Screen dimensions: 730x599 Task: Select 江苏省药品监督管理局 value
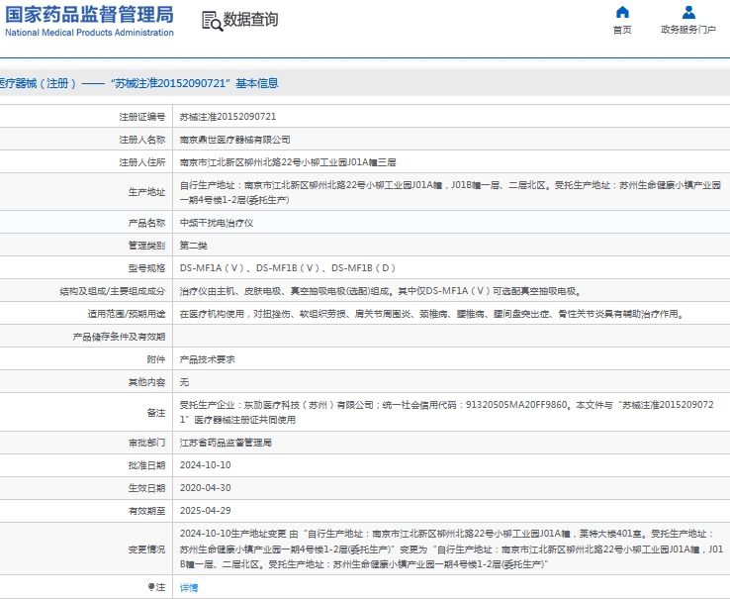click(226, 443)
